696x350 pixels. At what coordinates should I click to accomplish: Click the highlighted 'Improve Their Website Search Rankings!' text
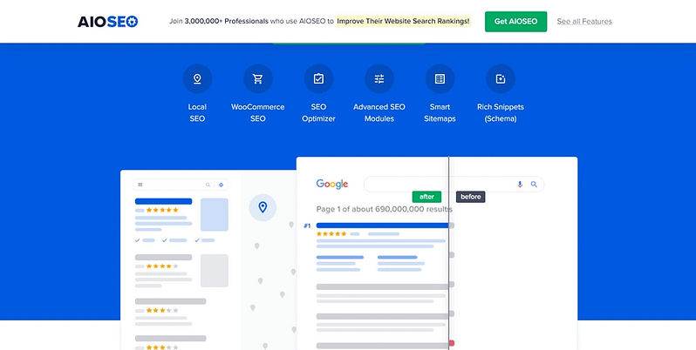(x=403, y=21)
